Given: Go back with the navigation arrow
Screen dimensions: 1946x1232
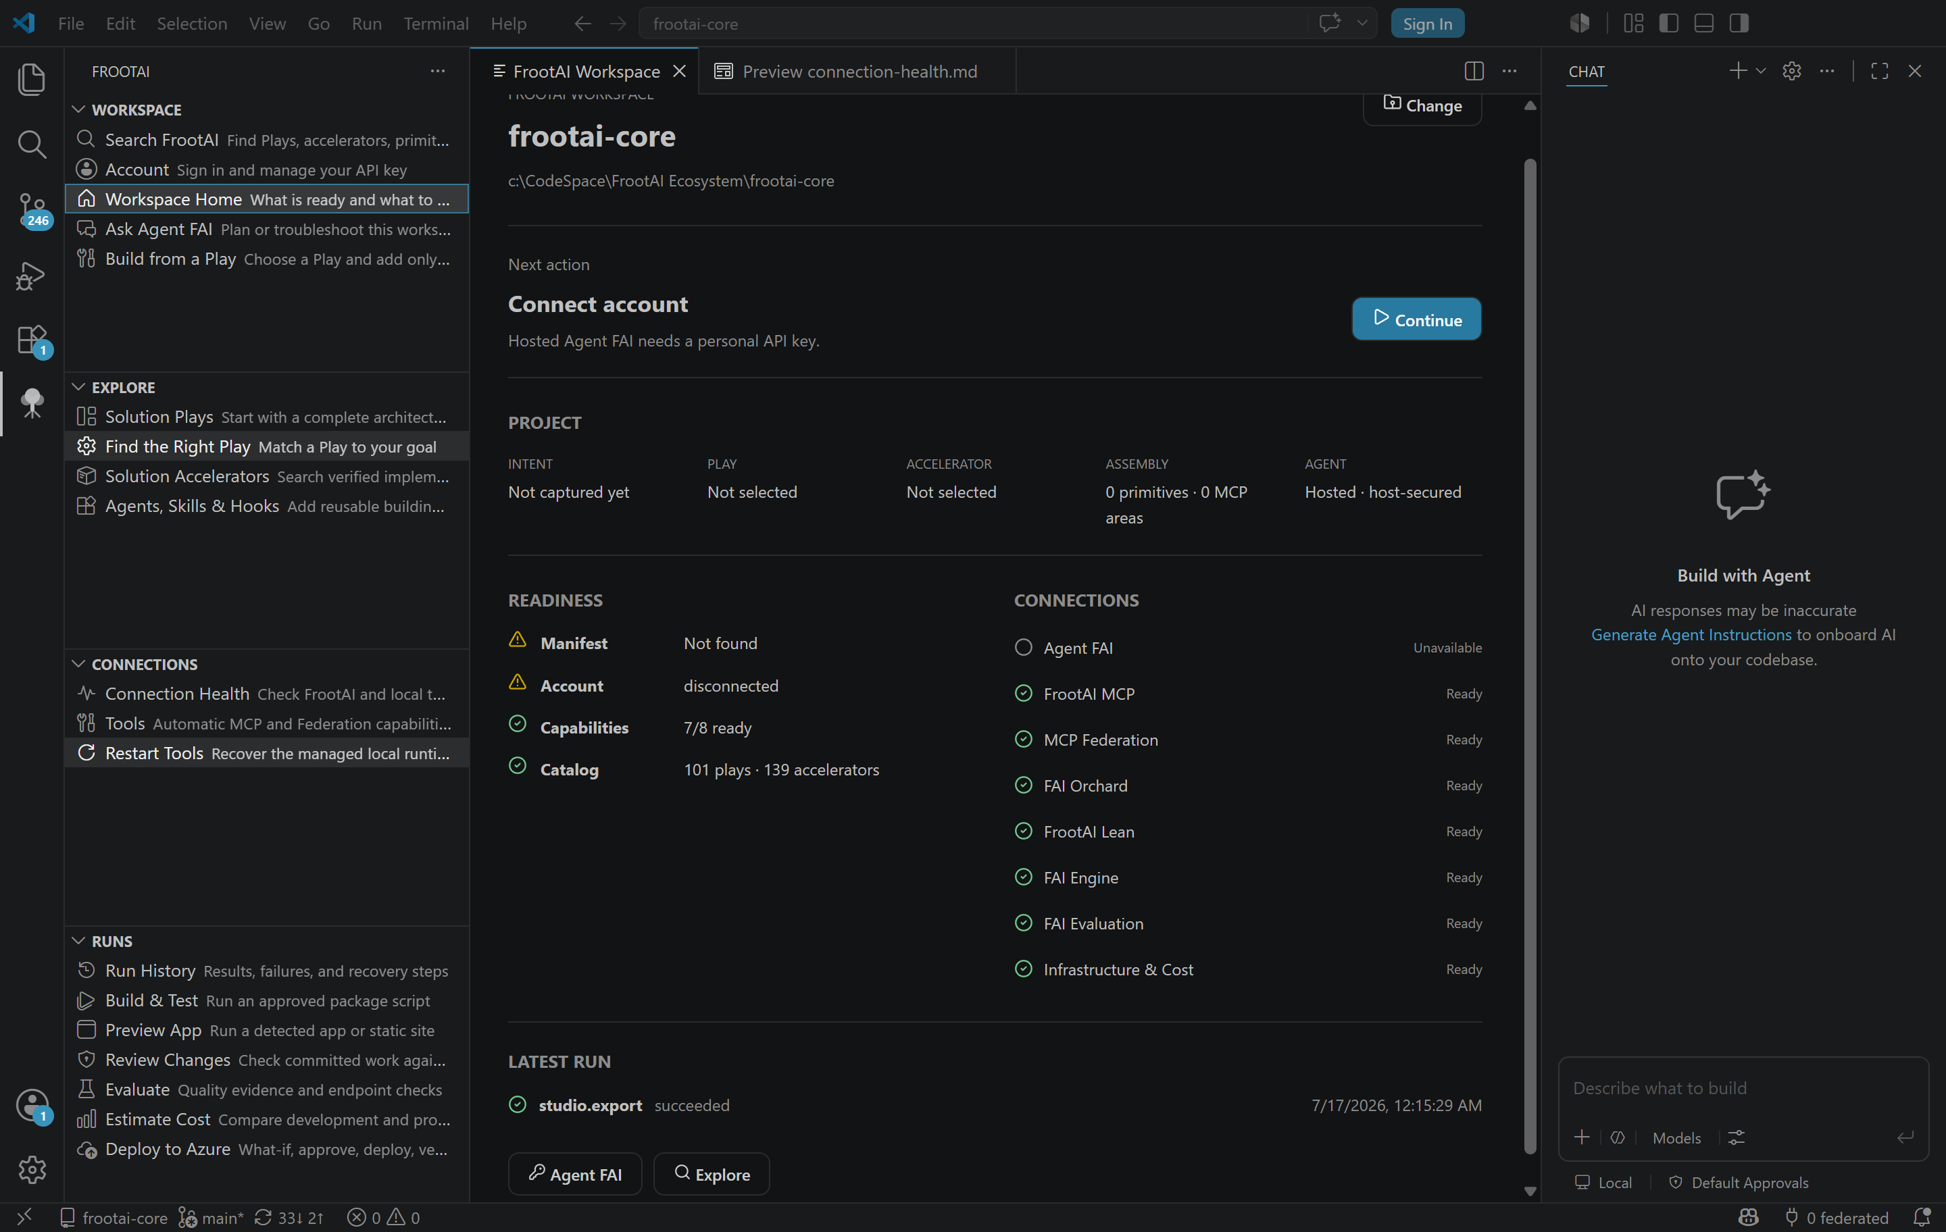Looking at the screenshot, I should (582, 24).
